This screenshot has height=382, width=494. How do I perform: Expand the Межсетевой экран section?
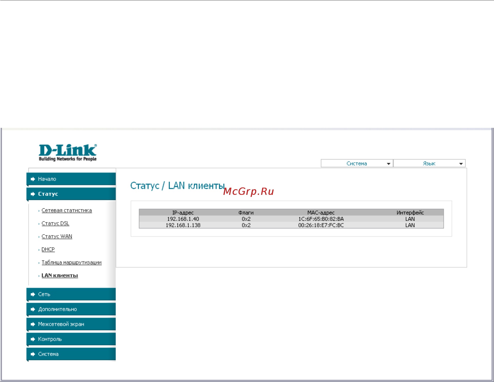pyautogui.click(x=71, y=324)
